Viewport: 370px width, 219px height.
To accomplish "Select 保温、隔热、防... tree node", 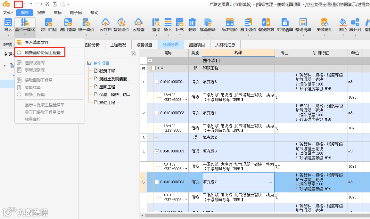I will coord(115,95).
